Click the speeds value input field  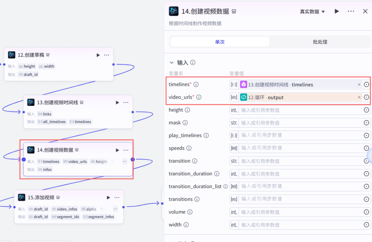pos(301,148)
